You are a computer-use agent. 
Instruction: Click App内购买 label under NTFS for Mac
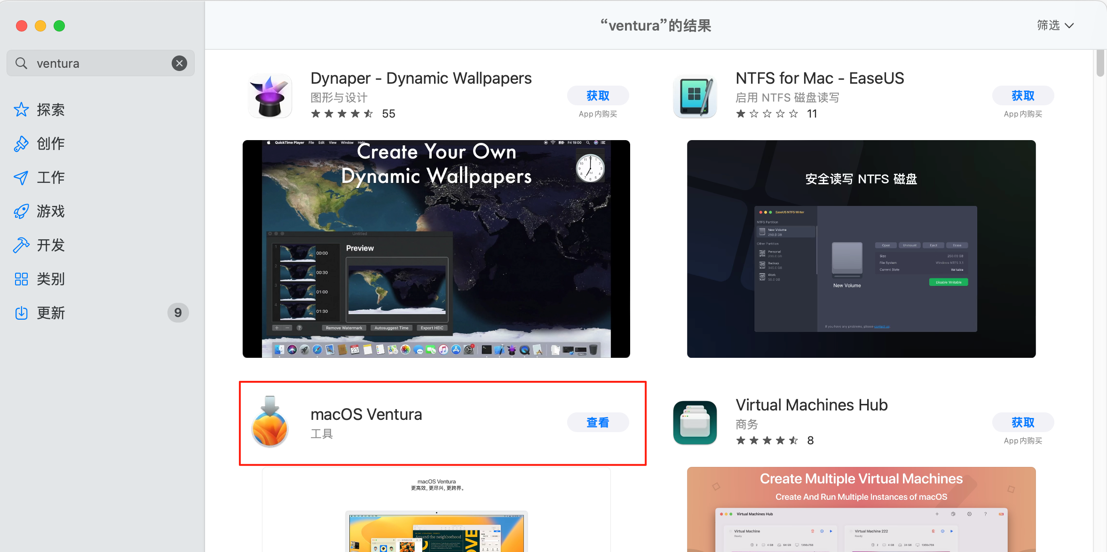(1023, 114)
